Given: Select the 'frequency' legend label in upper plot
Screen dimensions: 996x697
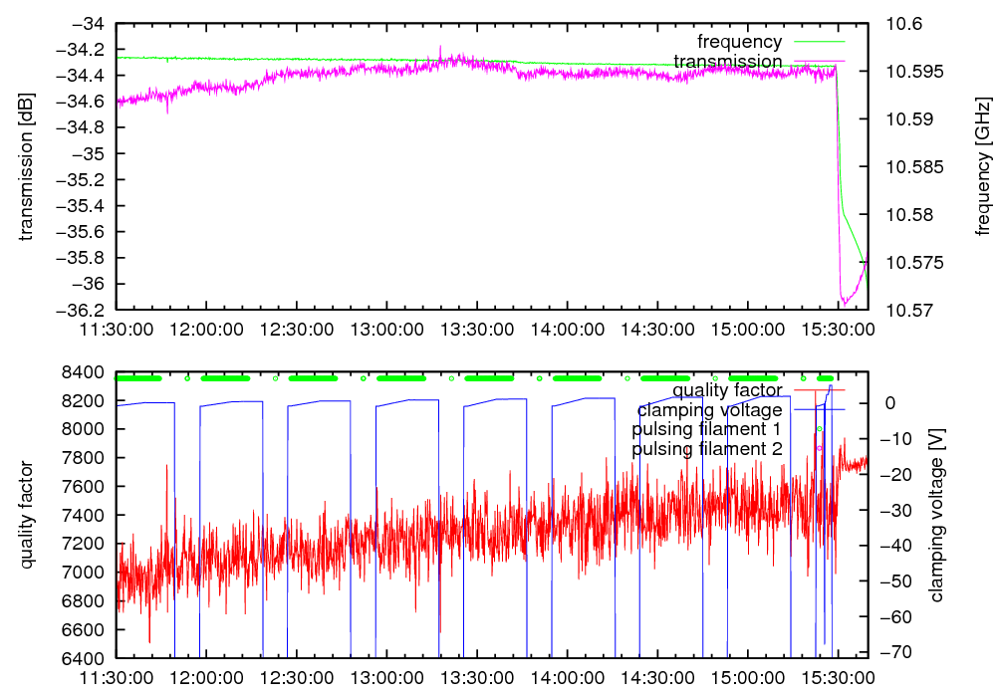Looking at the screenshot, I should point(739,42).
